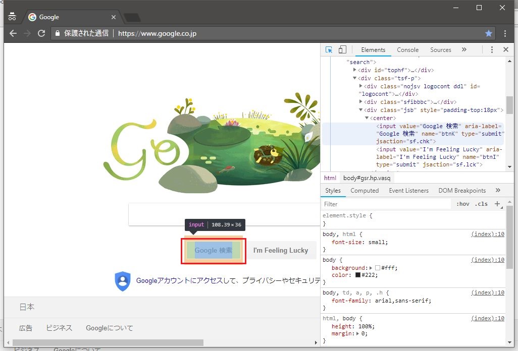518x351 pixels.
Task: Click the Google 検索 search button
Action: pos(214,250)
